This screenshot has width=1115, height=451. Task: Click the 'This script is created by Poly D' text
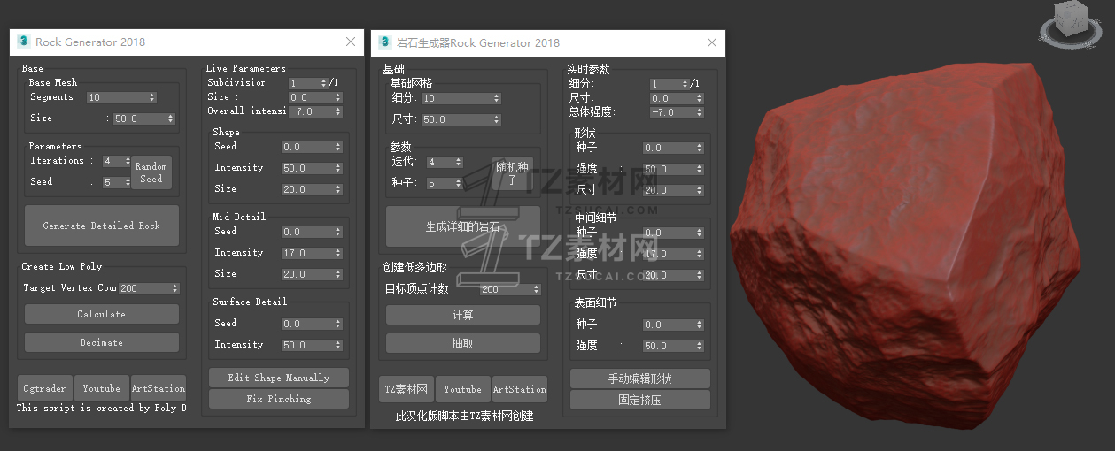click(x=102, y=409)
